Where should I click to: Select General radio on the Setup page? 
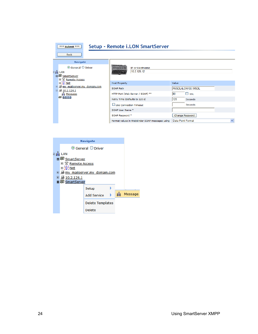[x=69, y=67]
